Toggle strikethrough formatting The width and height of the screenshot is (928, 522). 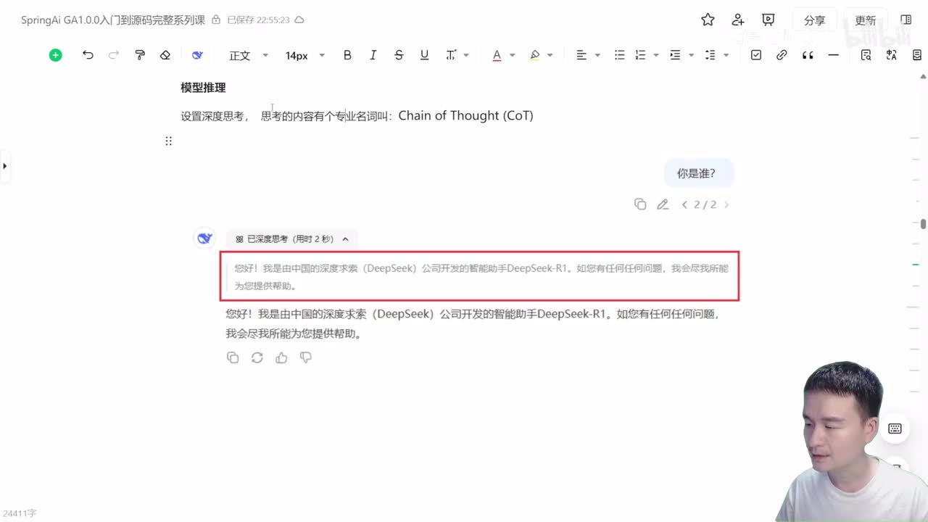click(x=399, y=55)
